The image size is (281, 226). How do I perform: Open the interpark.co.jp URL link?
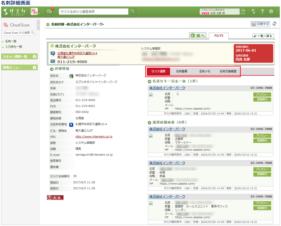[94, 137]
